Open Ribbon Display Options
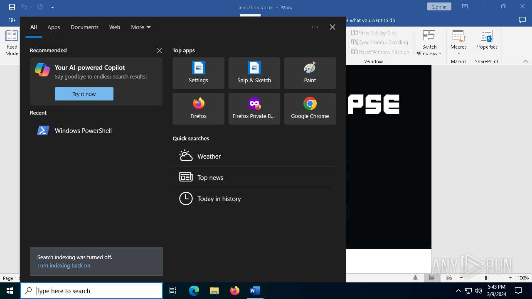Image resolution: width=532 pixels, height=299 pixels. click(x=465, y=7)
